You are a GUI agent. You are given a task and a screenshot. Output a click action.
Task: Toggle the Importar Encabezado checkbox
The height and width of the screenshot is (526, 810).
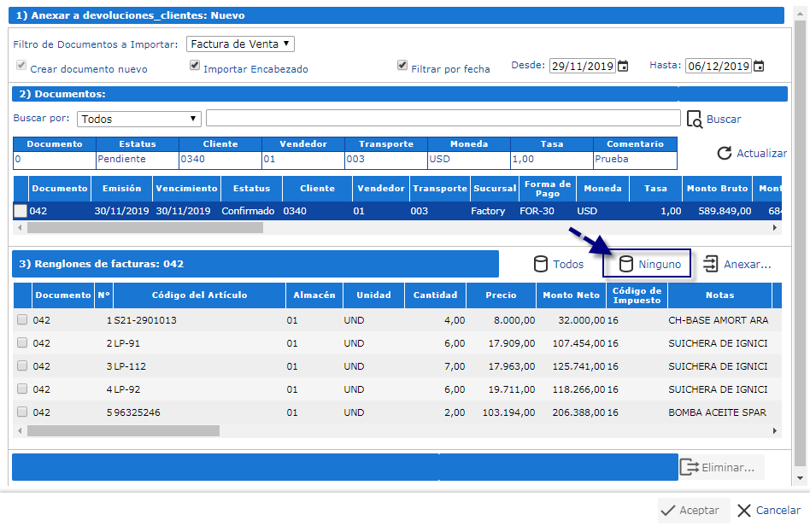tap(195, 66)
